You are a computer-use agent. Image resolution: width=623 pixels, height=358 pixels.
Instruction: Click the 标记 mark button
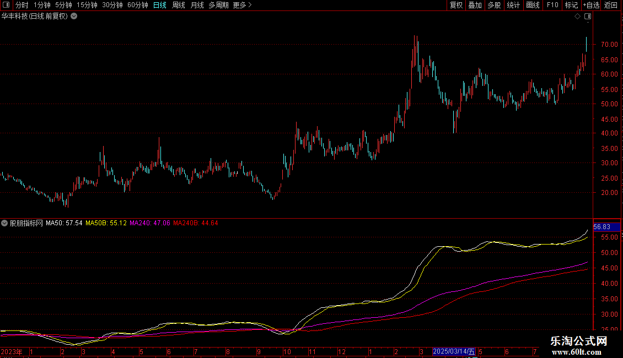(x=571, y=5)
